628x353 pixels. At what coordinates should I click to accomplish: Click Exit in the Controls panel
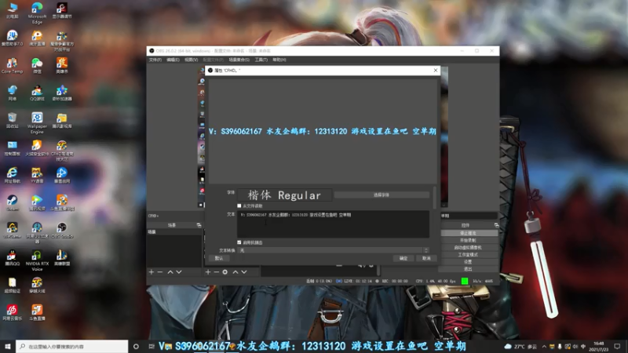468,269
